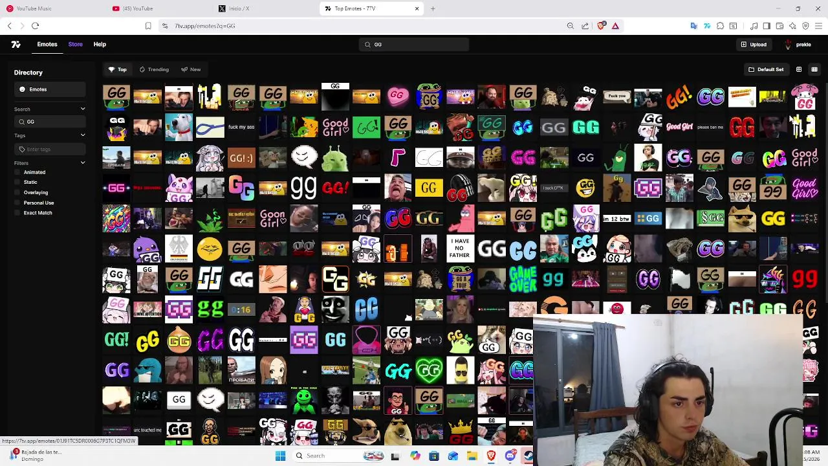Open the green GAME OVER emote

523,280
